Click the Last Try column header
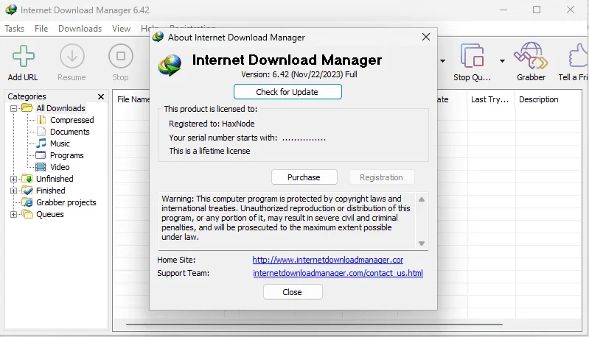This screenshot has width=589, height=337. 490,99
